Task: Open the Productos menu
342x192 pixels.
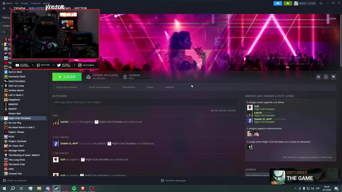Action: click(36, 3)
